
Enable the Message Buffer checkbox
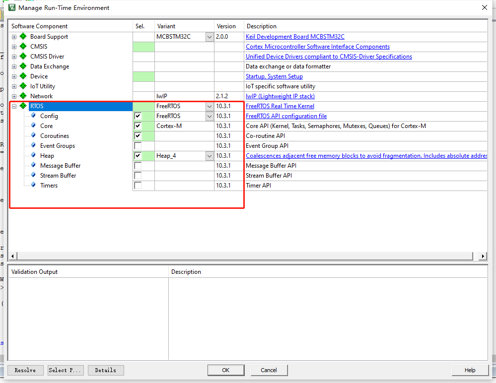tap(138, 166)
